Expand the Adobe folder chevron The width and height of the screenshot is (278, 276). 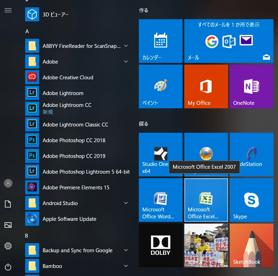point(126,61)
